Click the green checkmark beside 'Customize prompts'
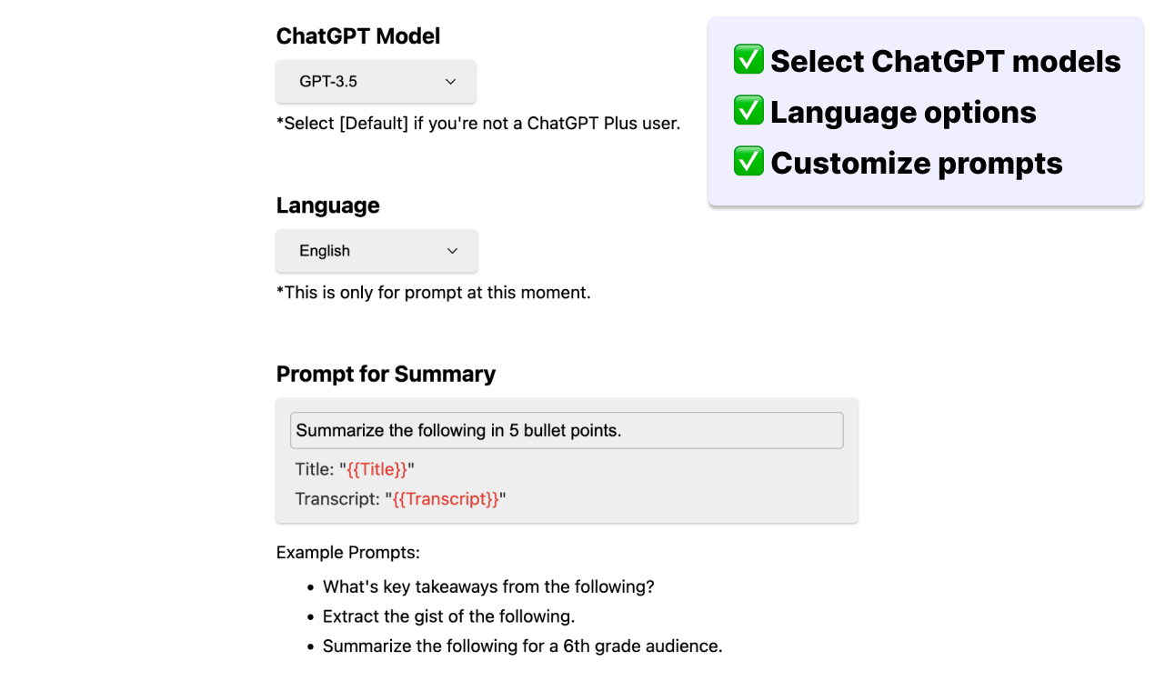Viewport: 1155px width, 691px height. [x=748, y=161]
